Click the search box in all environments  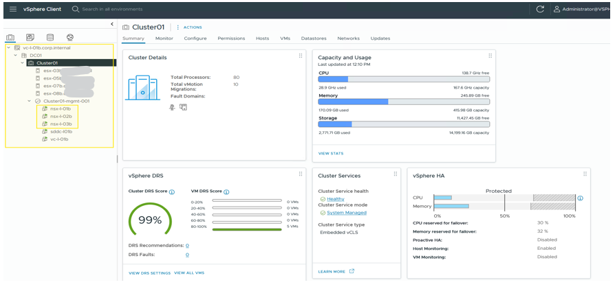[x=112, y=9]
